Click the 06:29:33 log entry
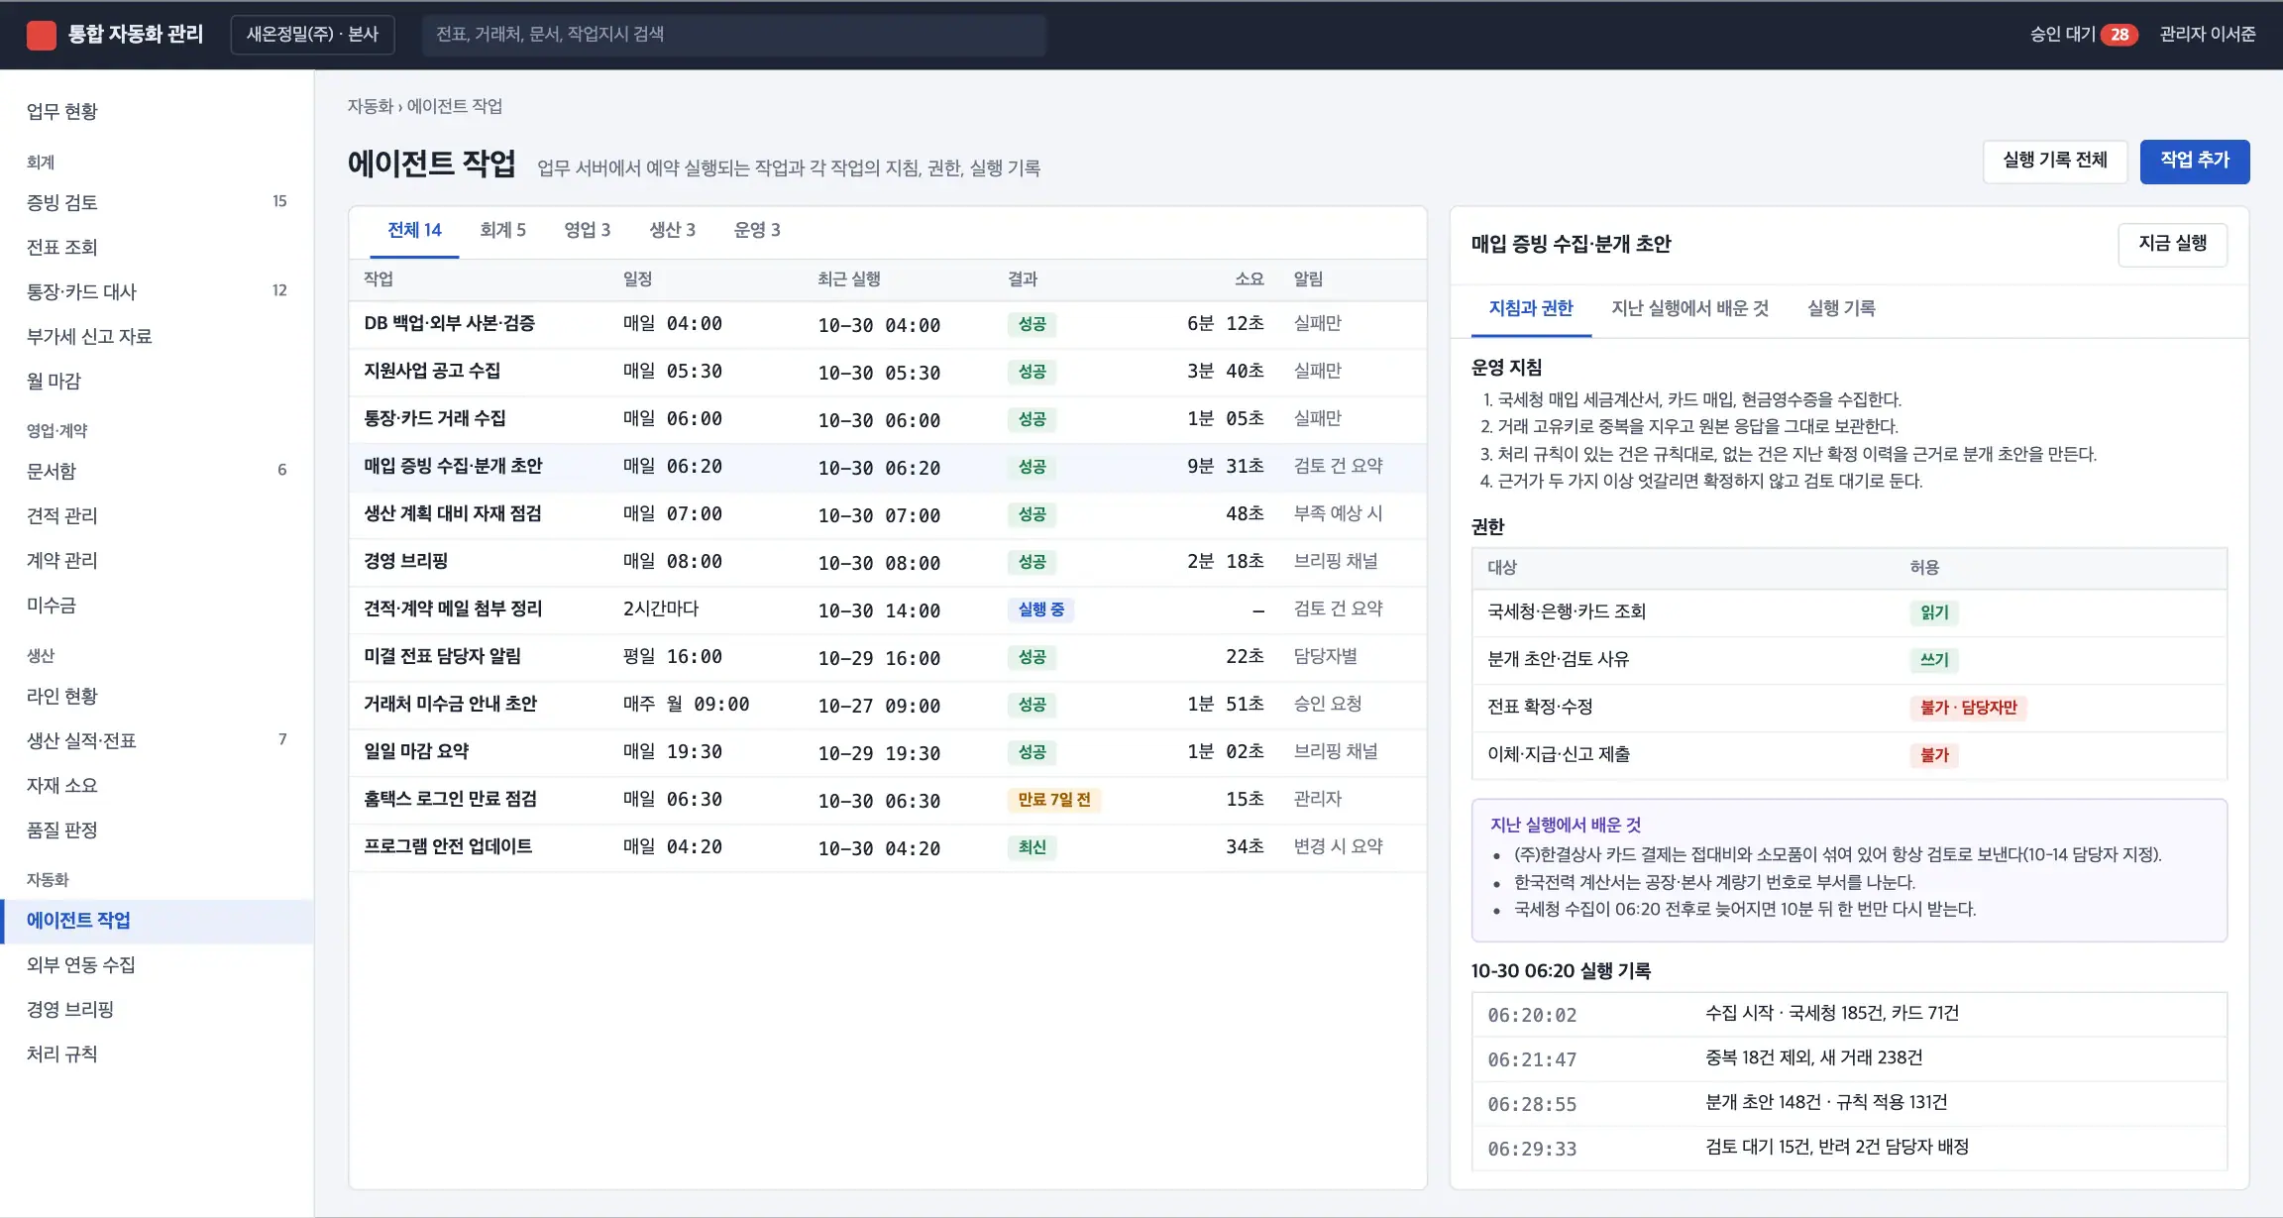The width and height of the screenshot is (2283, 1218). pos(1849,1148)
